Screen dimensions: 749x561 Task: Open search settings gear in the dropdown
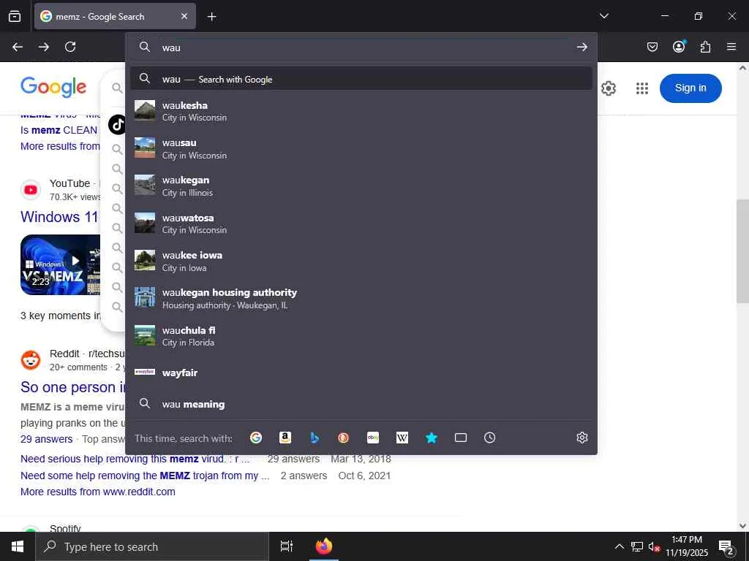click(x=581, y=438)
